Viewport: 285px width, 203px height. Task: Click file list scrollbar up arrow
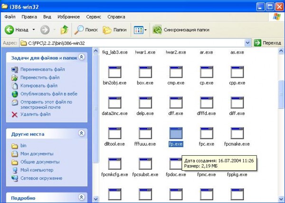[x=281, y=51]
